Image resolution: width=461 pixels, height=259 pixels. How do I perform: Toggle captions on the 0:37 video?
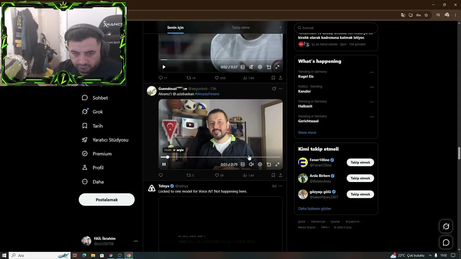[x=243, y=67]
